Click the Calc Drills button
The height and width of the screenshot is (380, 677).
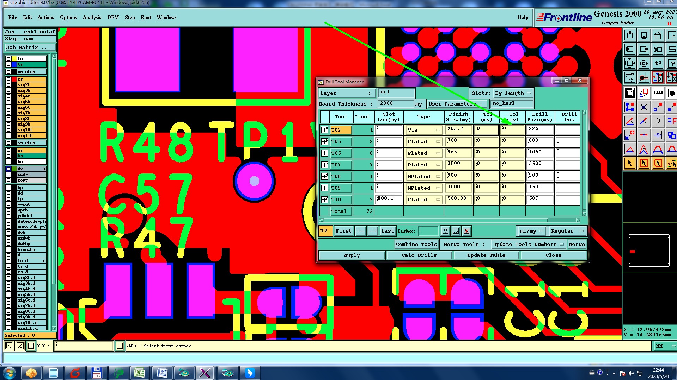(x=419, y=255)
